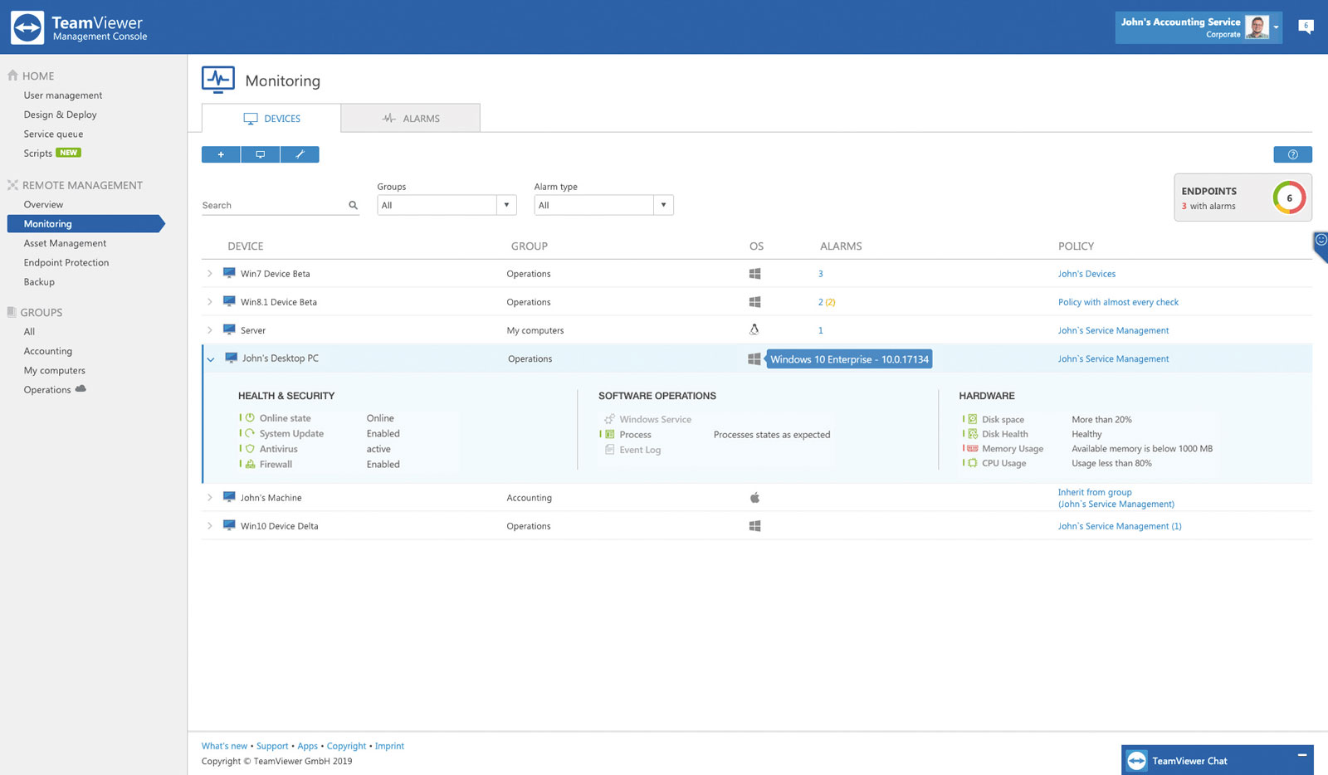Viewport: 1328px width, 775px height.
Task: Open the account dropdown arrow
Action: coord(1277,27)
